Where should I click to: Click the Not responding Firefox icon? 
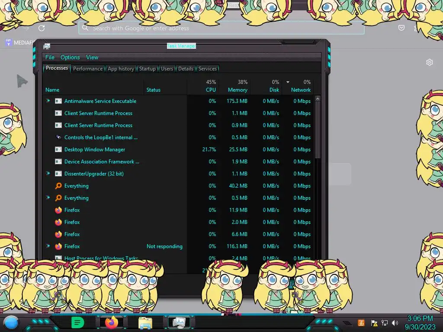coord(58,246)
